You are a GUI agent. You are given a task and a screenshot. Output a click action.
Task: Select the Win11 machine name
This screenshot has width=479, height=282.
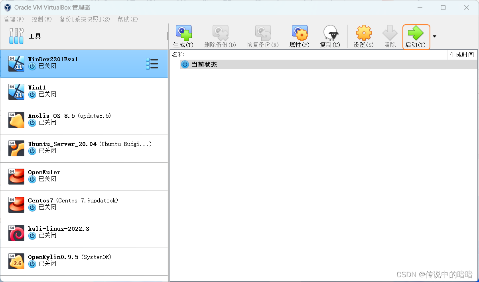[37, 88]
